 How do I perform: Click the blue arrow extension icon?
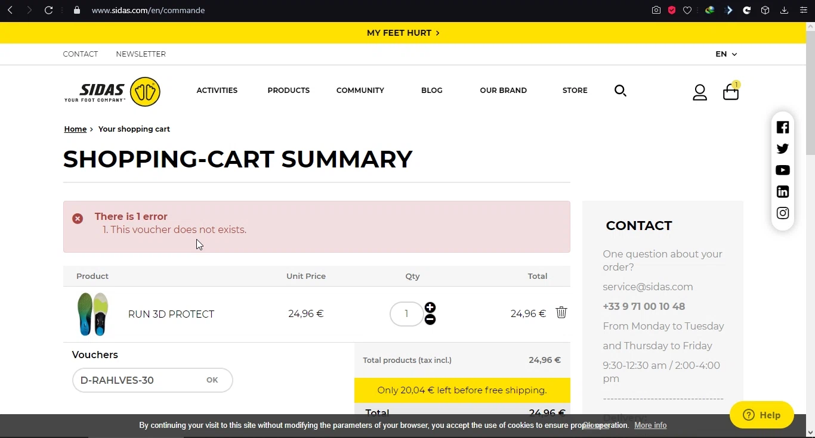(728, 10)
